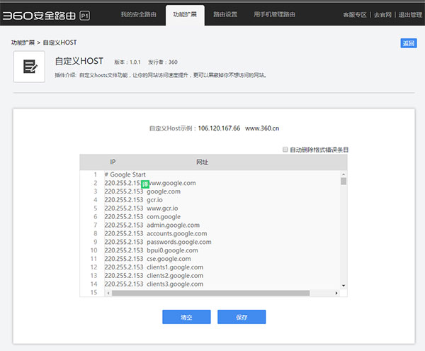Click the hosts list scroll-up arrow
Screen dimensions: 425x351
point(344,174)
